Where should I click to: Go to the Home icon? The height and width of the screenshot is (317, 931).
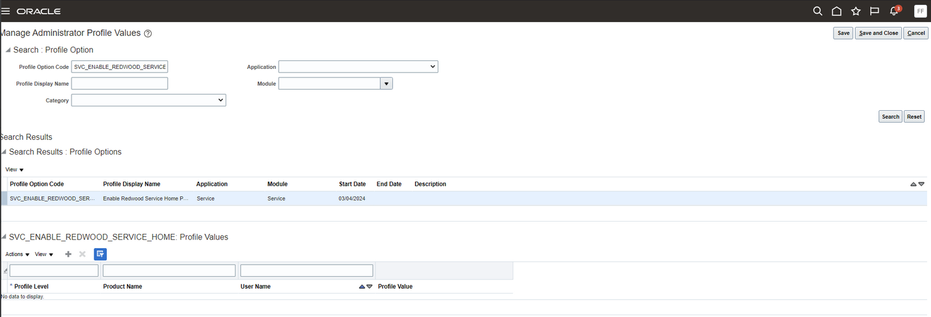click(837, 11)
